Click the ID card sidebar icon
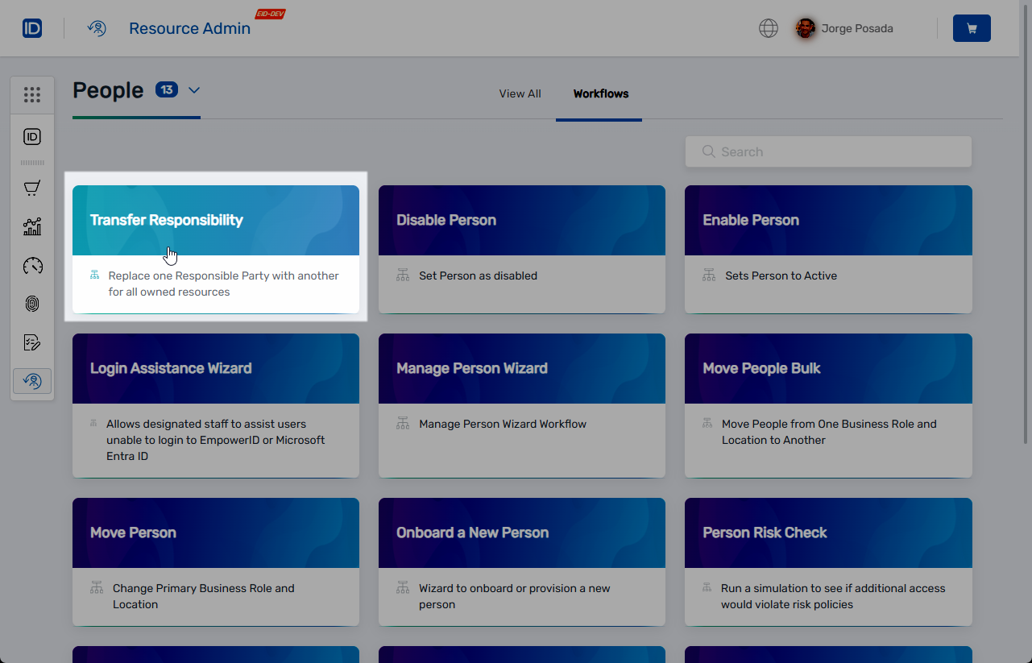1032x663 pixels. [32, 137]
